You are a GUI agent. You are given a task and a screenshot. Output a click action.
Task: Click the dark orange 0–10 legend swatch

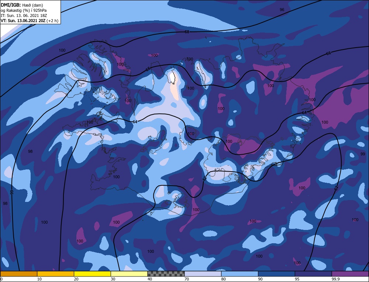click(18, 274)
